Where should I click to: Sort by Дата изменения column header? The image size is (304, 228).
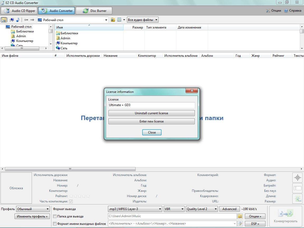pyautogui.click(x=192, y=27)
